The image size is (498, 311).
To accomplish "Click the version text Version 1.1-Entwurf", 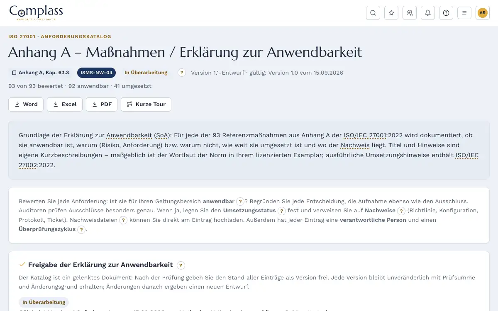I will coord(217,73).
